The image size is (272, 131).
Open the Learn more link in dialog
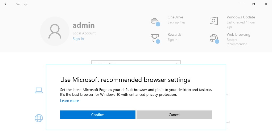[69, 101]
